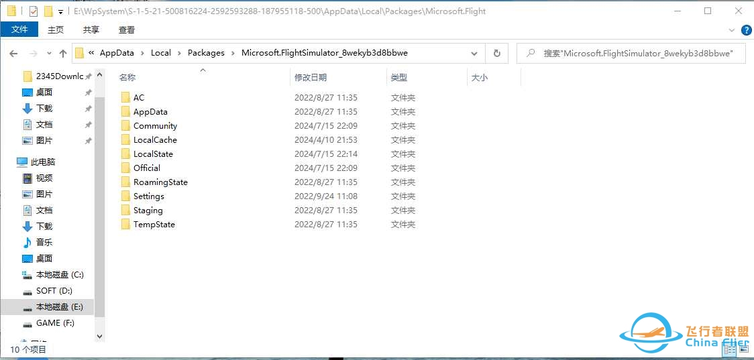Sort by 名称 column header

coord(127,77)
